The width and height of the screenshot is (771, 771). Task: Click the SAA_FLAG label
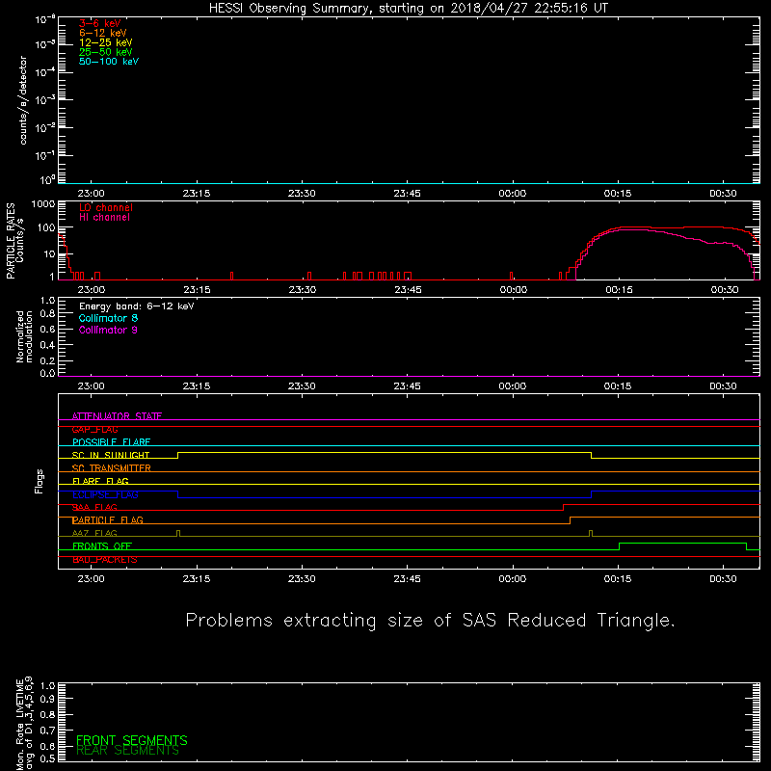[x=94, y=507]
